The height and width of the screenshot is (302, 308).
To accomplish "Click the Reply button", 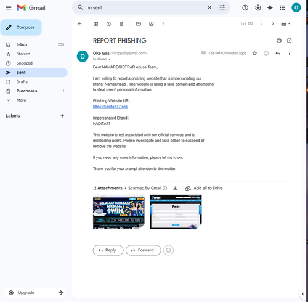I will pos(108,250).
